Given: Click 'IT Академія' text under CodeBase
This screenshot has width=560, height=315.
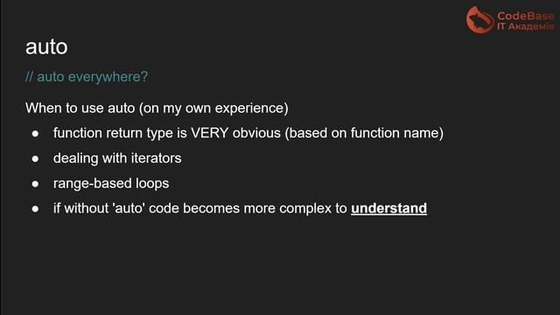Looking at the screenshot, I should (x=526, y=27).
